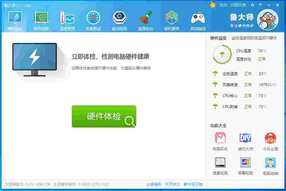Click the umbrella icon beside 风扇转速

pyautogui.click(x=215, y=84)
